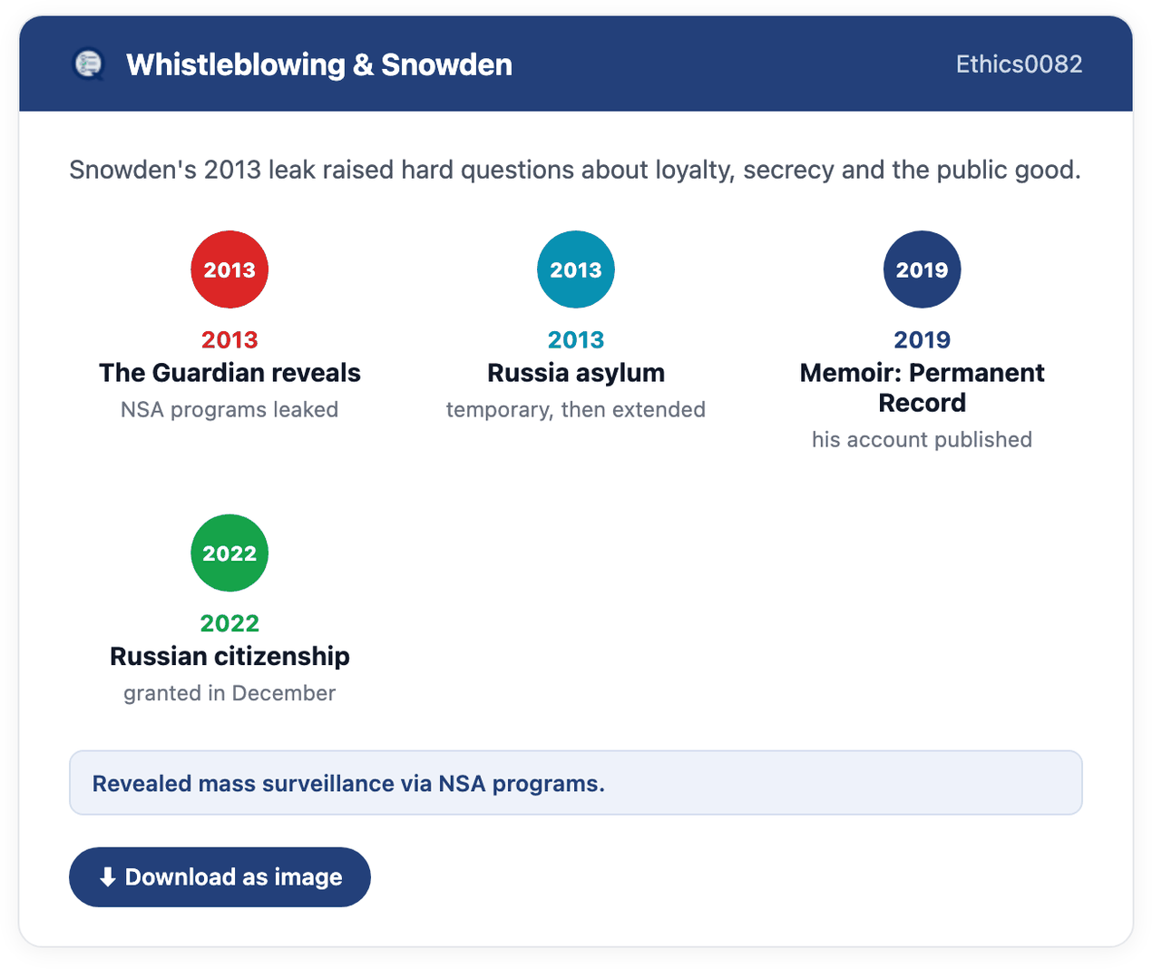Select his account published caption
This screenshot has width=1152, height=969.
point(923,440)
